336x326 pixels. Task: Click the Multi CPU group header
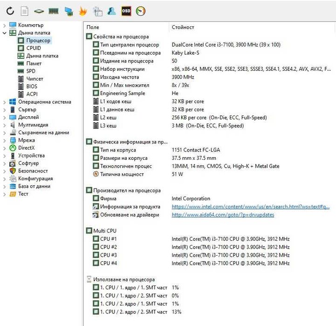(x=101, y=231)
